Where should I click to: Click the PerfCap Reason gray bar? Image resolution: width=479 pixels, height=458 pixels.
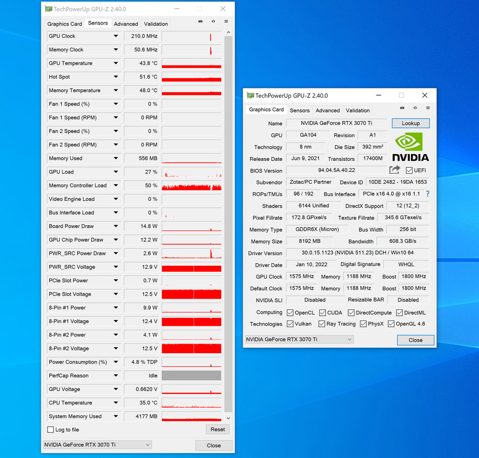coord(192,375)
